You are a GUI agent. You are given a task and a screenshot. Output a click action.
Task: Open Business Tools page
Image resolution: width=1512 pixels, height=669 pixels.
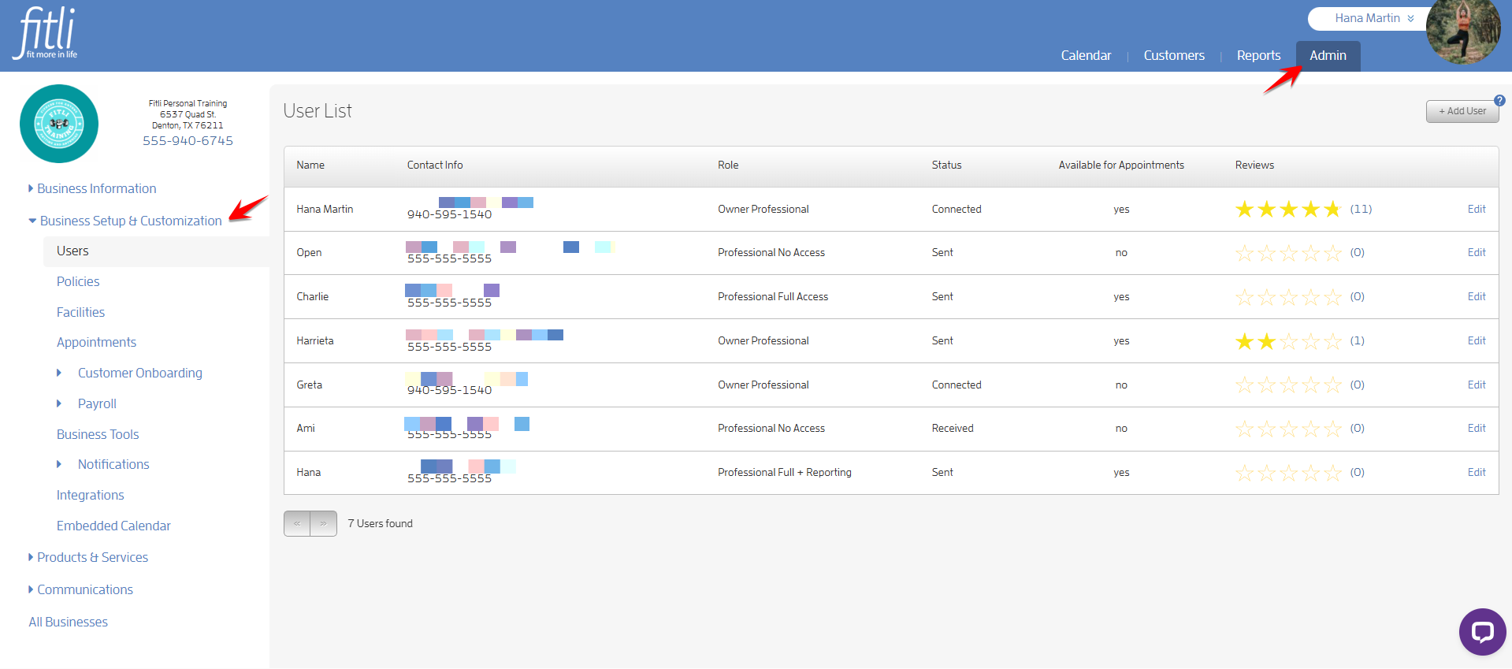[98, 434]
